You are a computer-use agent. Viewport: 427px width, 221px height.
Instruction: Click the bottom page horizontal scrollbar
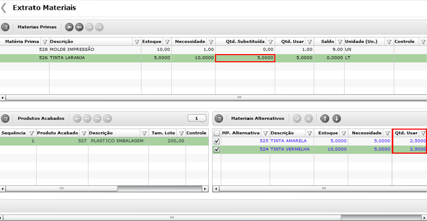[x=172, y=217]
